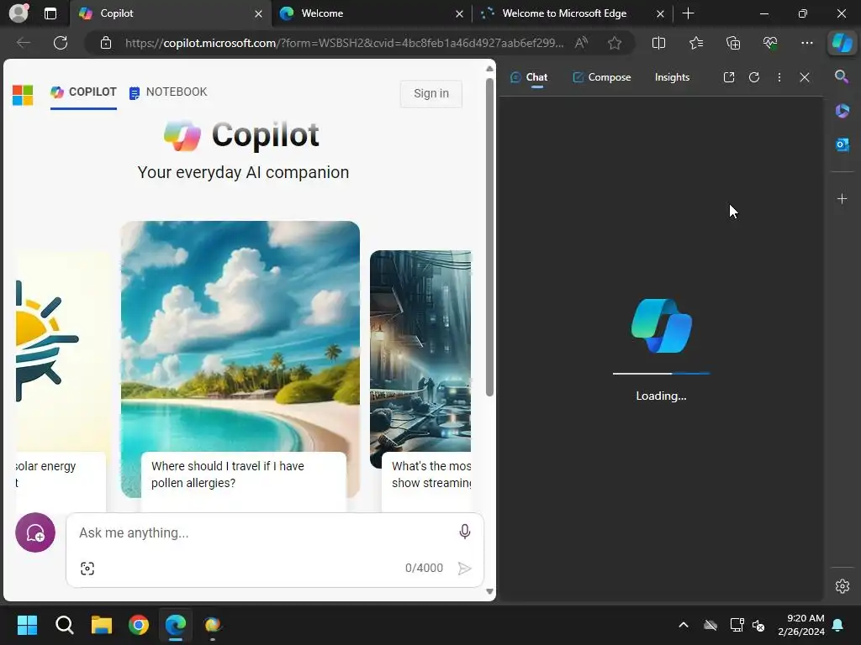This screenshot has width=861, height=645.
Task: Open the Favorites list
Action: point(695,43)
